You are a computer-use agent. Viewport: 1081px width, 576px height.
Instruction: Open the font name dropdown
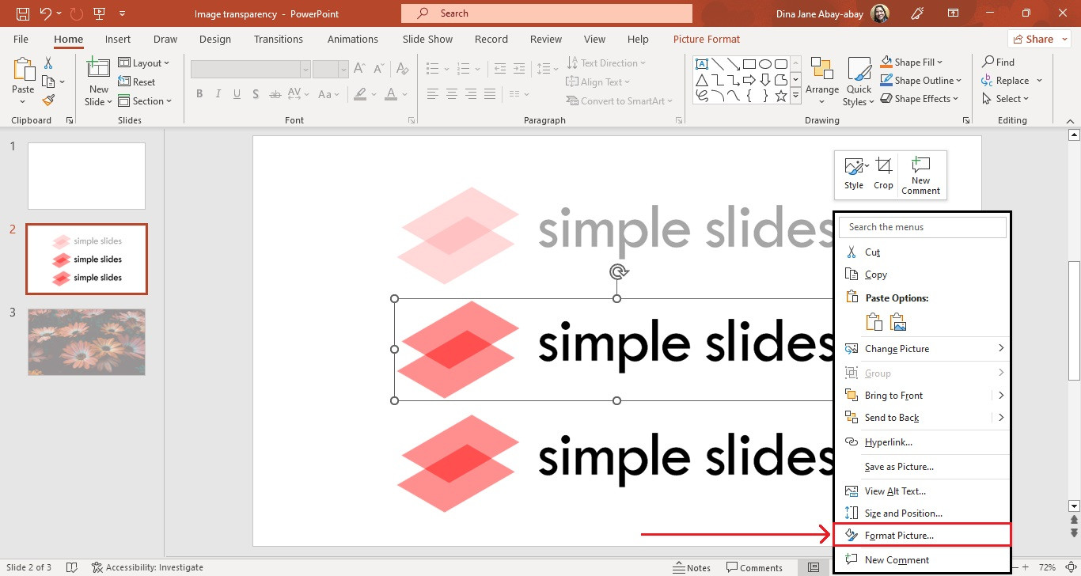[305, 70]
